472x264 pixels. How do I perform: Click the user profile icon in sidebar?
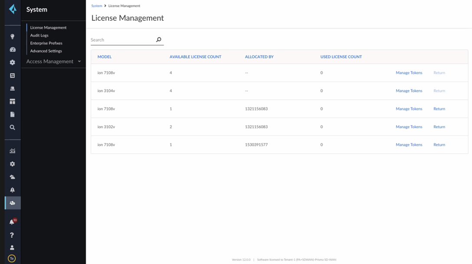click(x=12, y=248)
